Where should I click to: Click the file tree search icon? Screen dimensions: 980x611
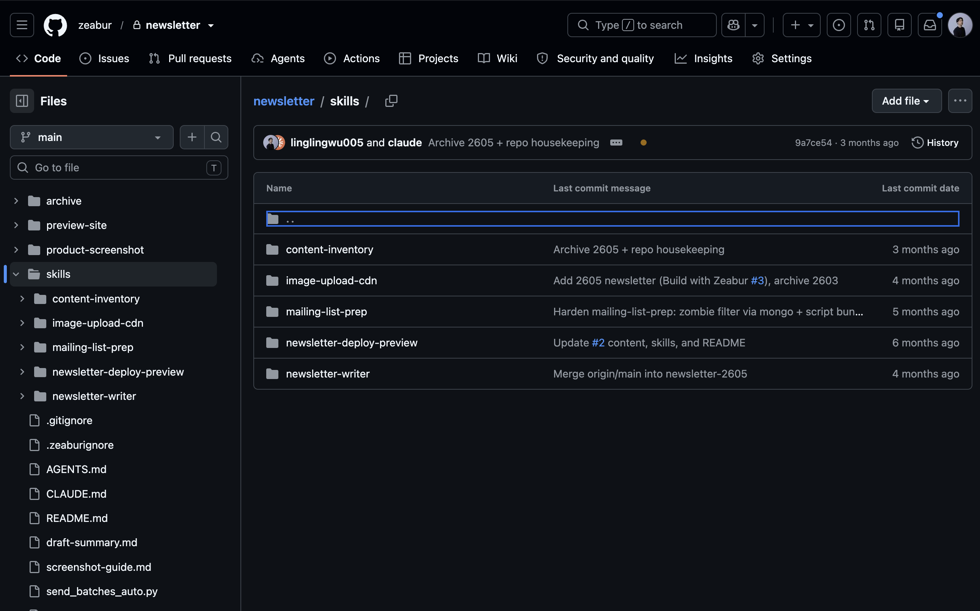[216, 137]
